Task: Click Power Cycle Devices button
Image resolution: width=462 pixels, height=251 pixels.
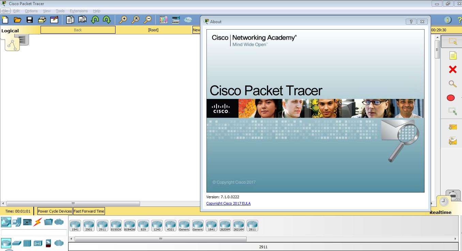Action: [55, 211]
